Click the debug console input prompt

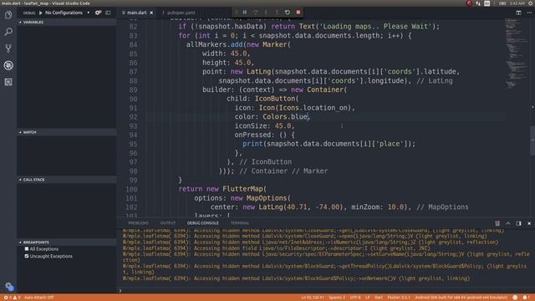326,291
